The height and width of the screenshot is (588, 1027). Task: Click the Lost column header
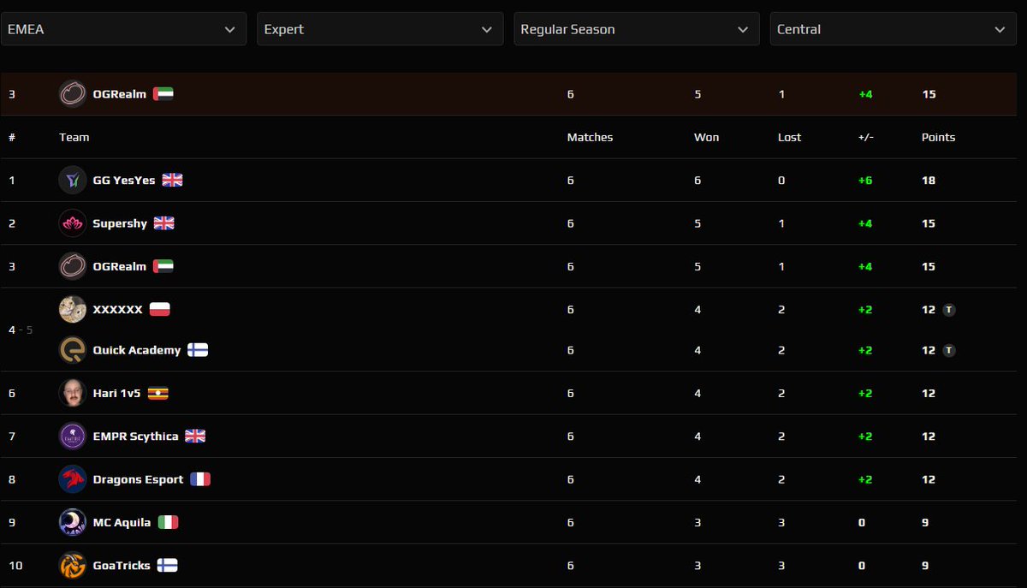(789, 137)
